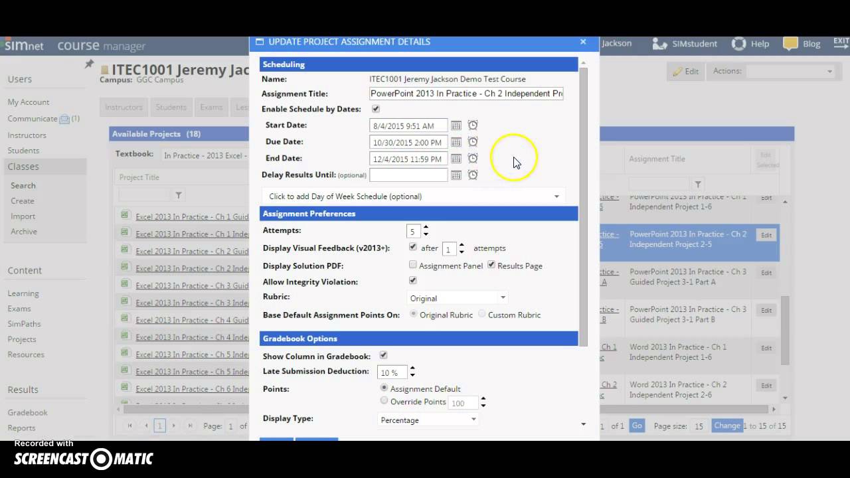Go to last page in Available Projects pager
850x478 pixels.
coord(190,426)
